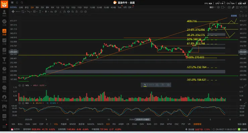The height and width of the screenshot is (133, 248).
Task: Click the GOOGL ticker label
Action: [13, 7]
